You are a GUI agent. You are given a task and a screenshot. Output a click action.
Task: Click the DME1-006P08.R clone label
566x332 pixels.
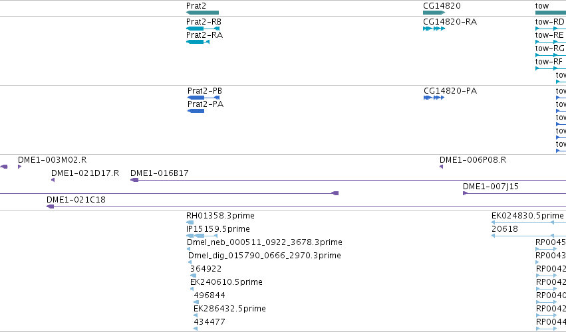[473, 159]
